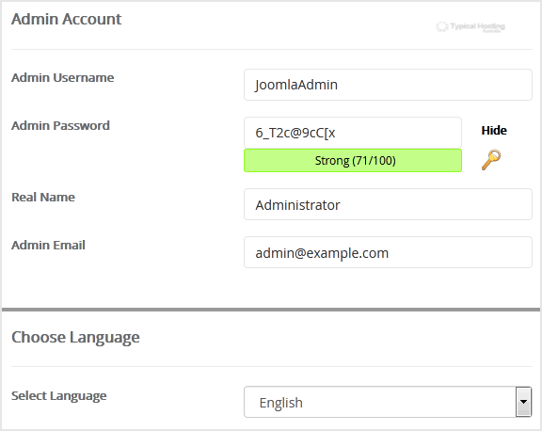Screen dimensions: 542x431
Task: Select the English language combo box
Action: (x=388, y=402)
